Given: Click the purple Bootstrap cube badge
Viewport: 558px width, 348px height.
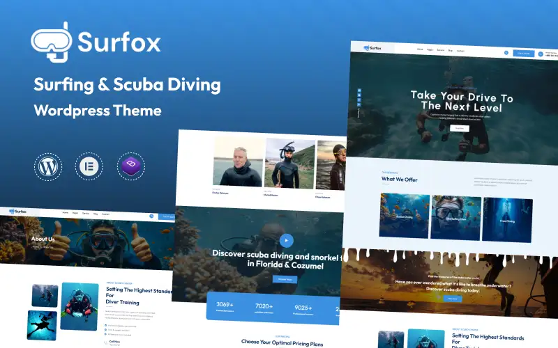Looking at the screenshot, I should pyautogui.click(x=131, y=166).
